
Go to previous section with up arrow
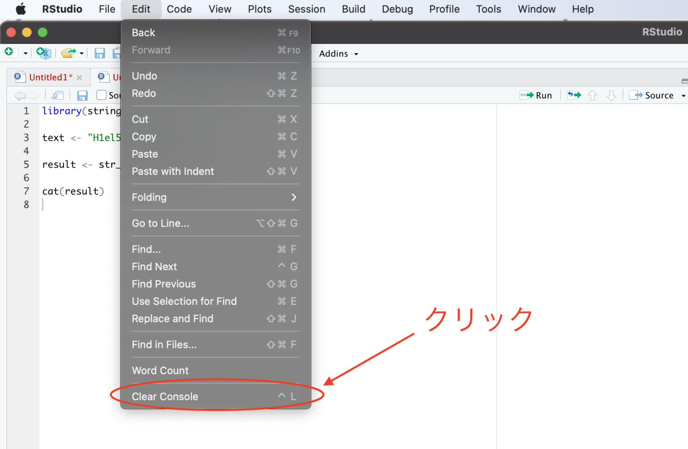(592, 95)
